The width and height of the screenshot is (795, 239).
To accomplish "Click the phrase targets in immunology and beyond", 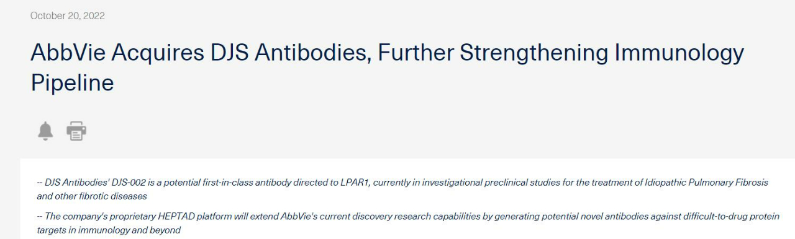I will click(x=109, y=229).
